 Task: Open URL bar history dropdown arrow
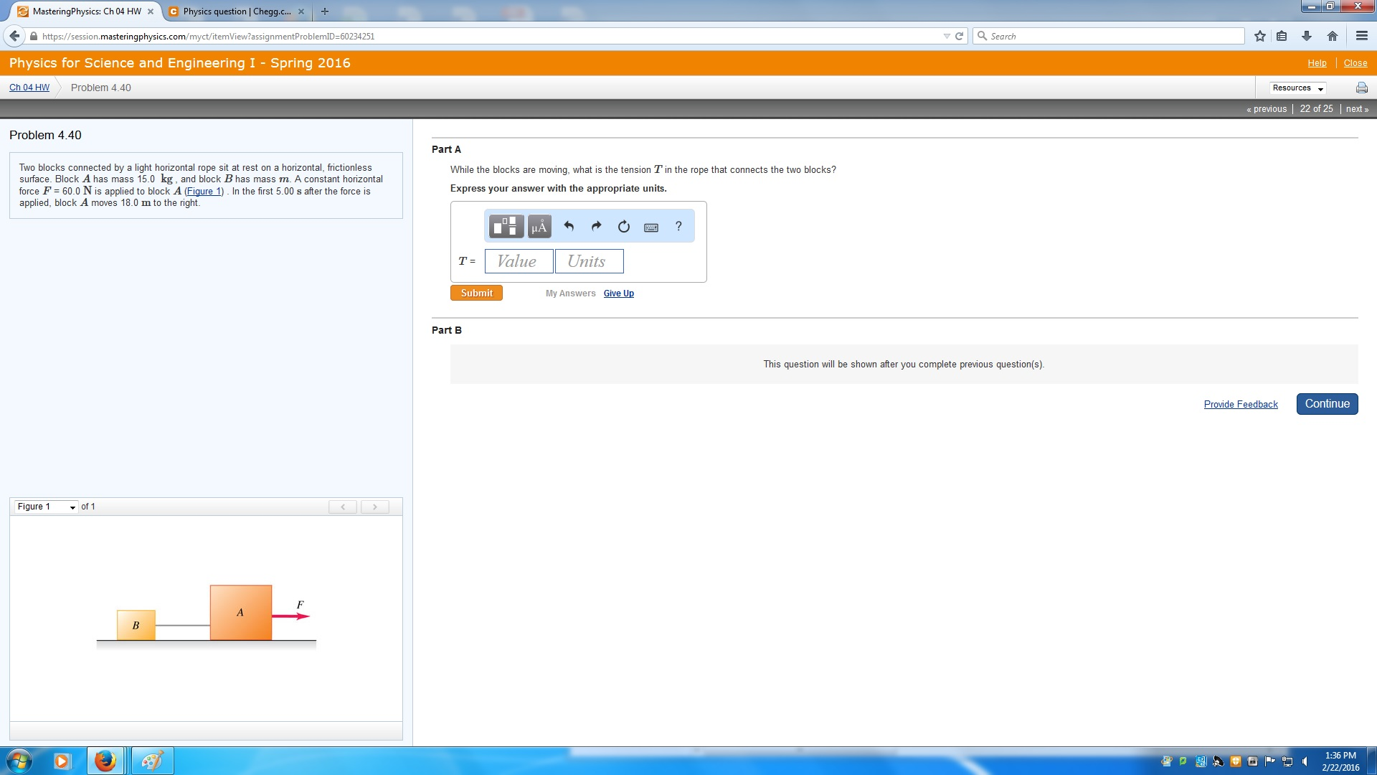coord(946,37)
